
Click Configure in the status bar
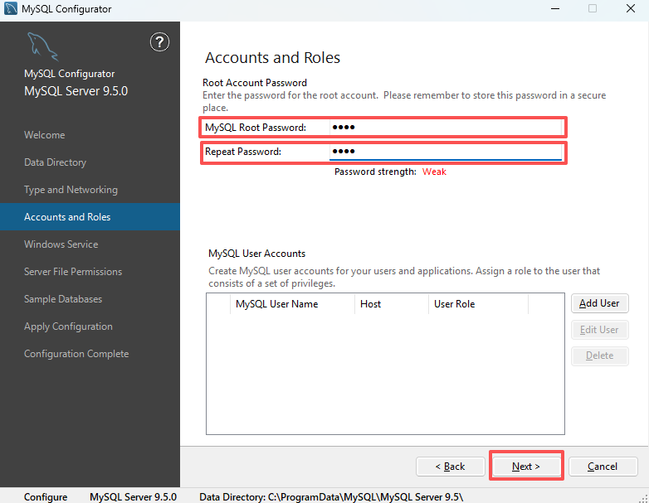pyautogui.click(x=46, y=497)
